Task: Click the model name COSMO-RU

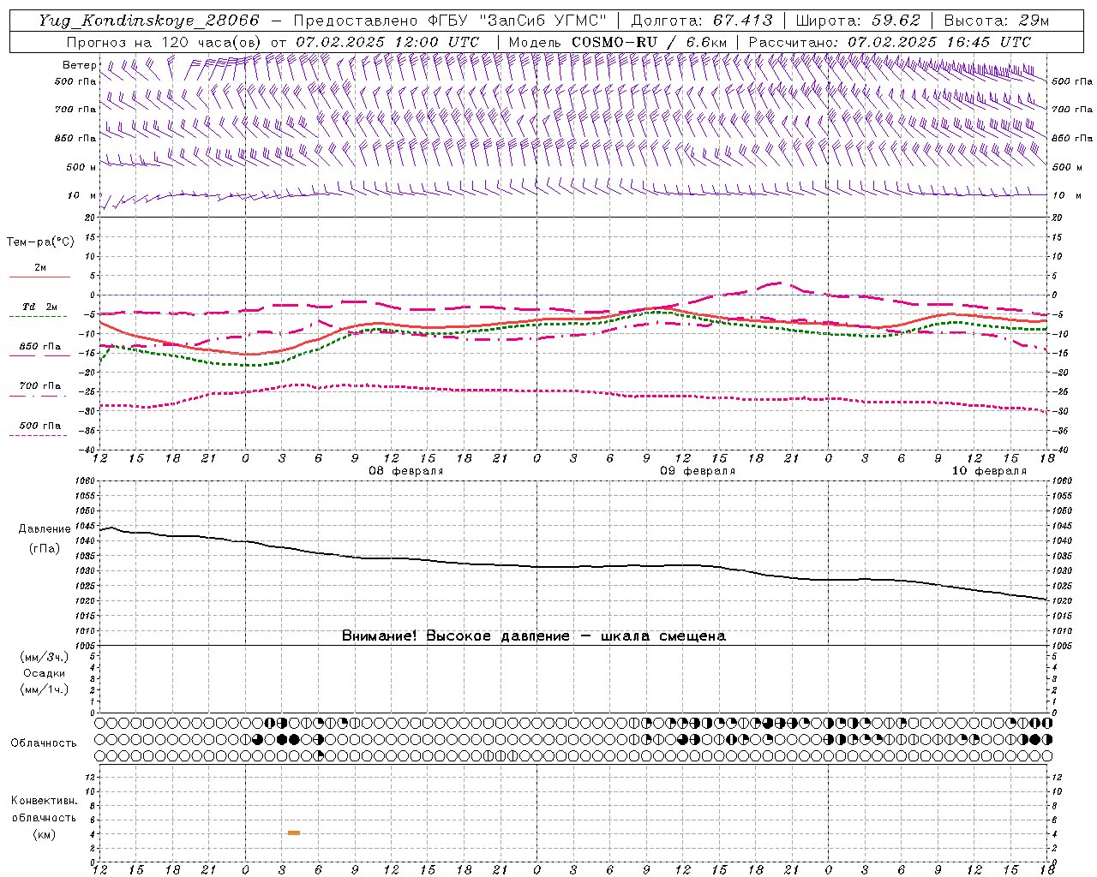Action: click(614, 42)
